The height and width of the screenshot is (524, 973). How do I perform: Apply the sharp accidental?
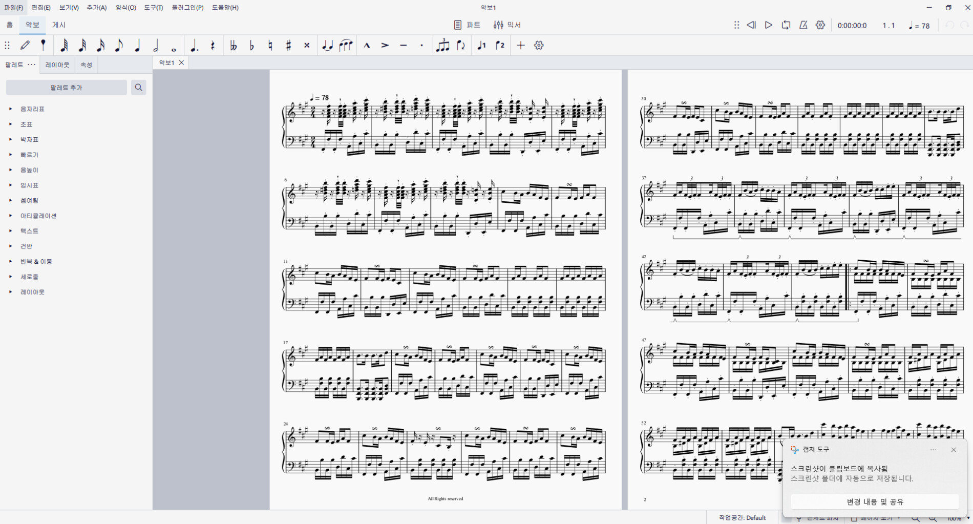pyautogui.click(x=288, y=46)
